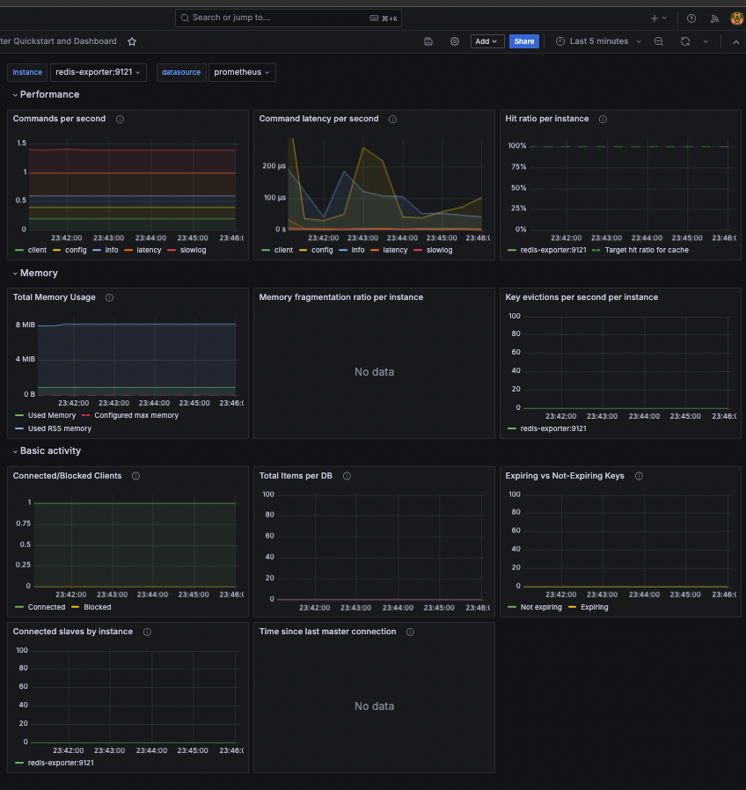This screenshot has height=790, width=746.
Task: Toggle Target hit ratio for cache series
Action: pos(647,251)
